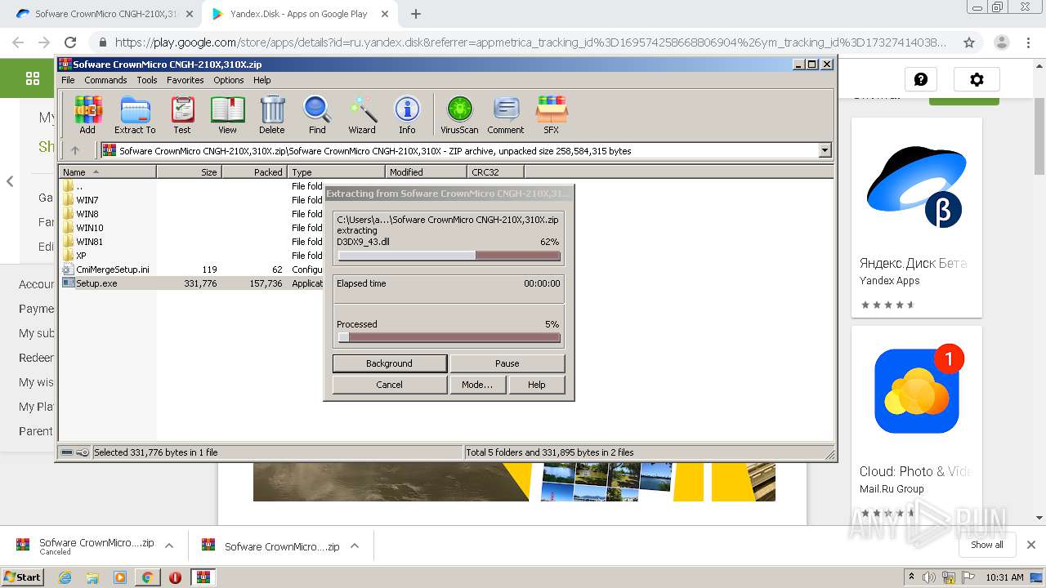Open the Google Play apps grid icon
This screenshot has height=588, width=1046.
click(x=33, y=78)
